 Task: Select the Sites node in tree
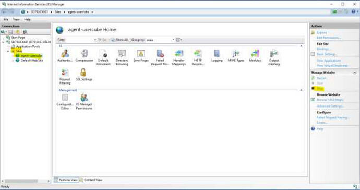[x=19, y=51]
